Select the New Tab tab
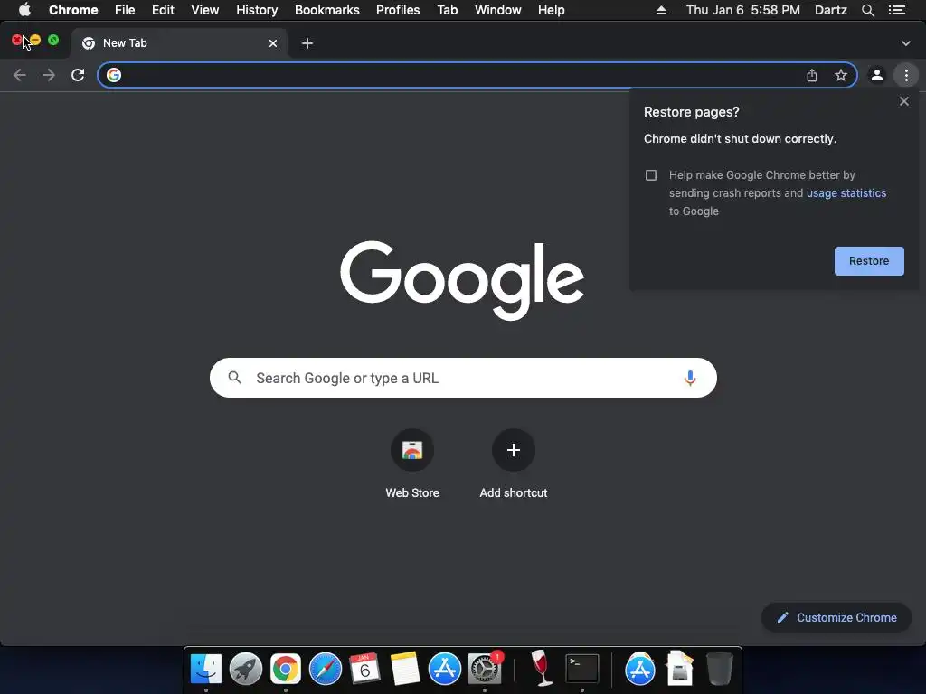 click(x=177, y=43)
